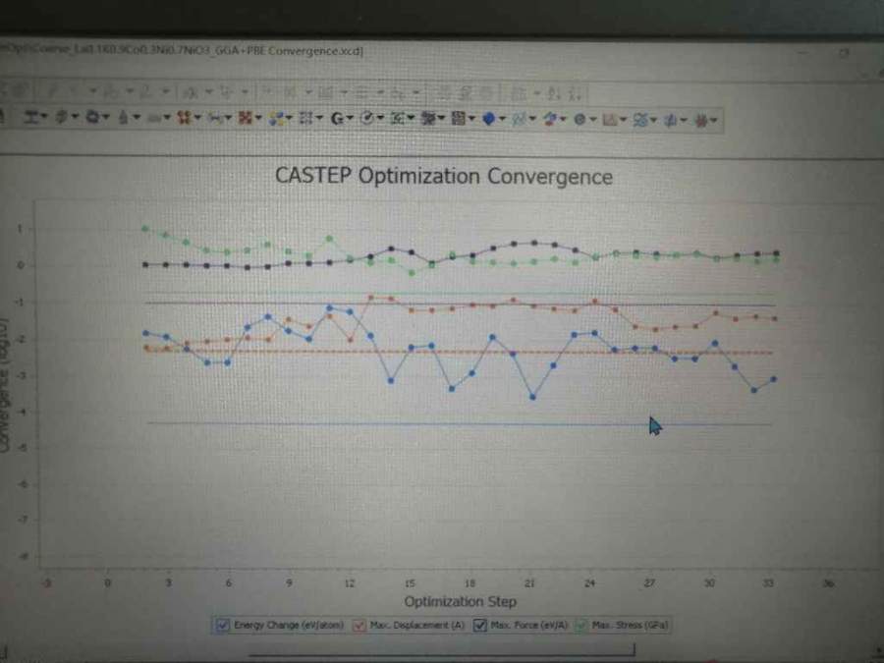Viewport: 884px width, 663px height.
Task: Click the black-and-white square module icon
Action: point(459,119)
